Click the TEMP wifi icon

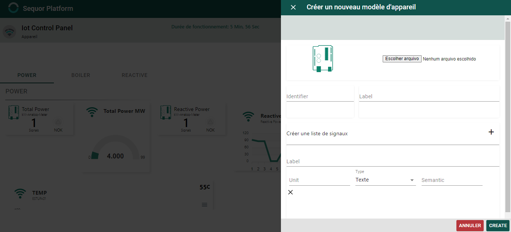(20, 194)
